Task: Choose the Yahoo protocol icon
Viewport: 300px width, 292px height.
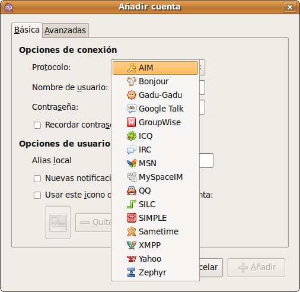Action: (x=132, y=259)
